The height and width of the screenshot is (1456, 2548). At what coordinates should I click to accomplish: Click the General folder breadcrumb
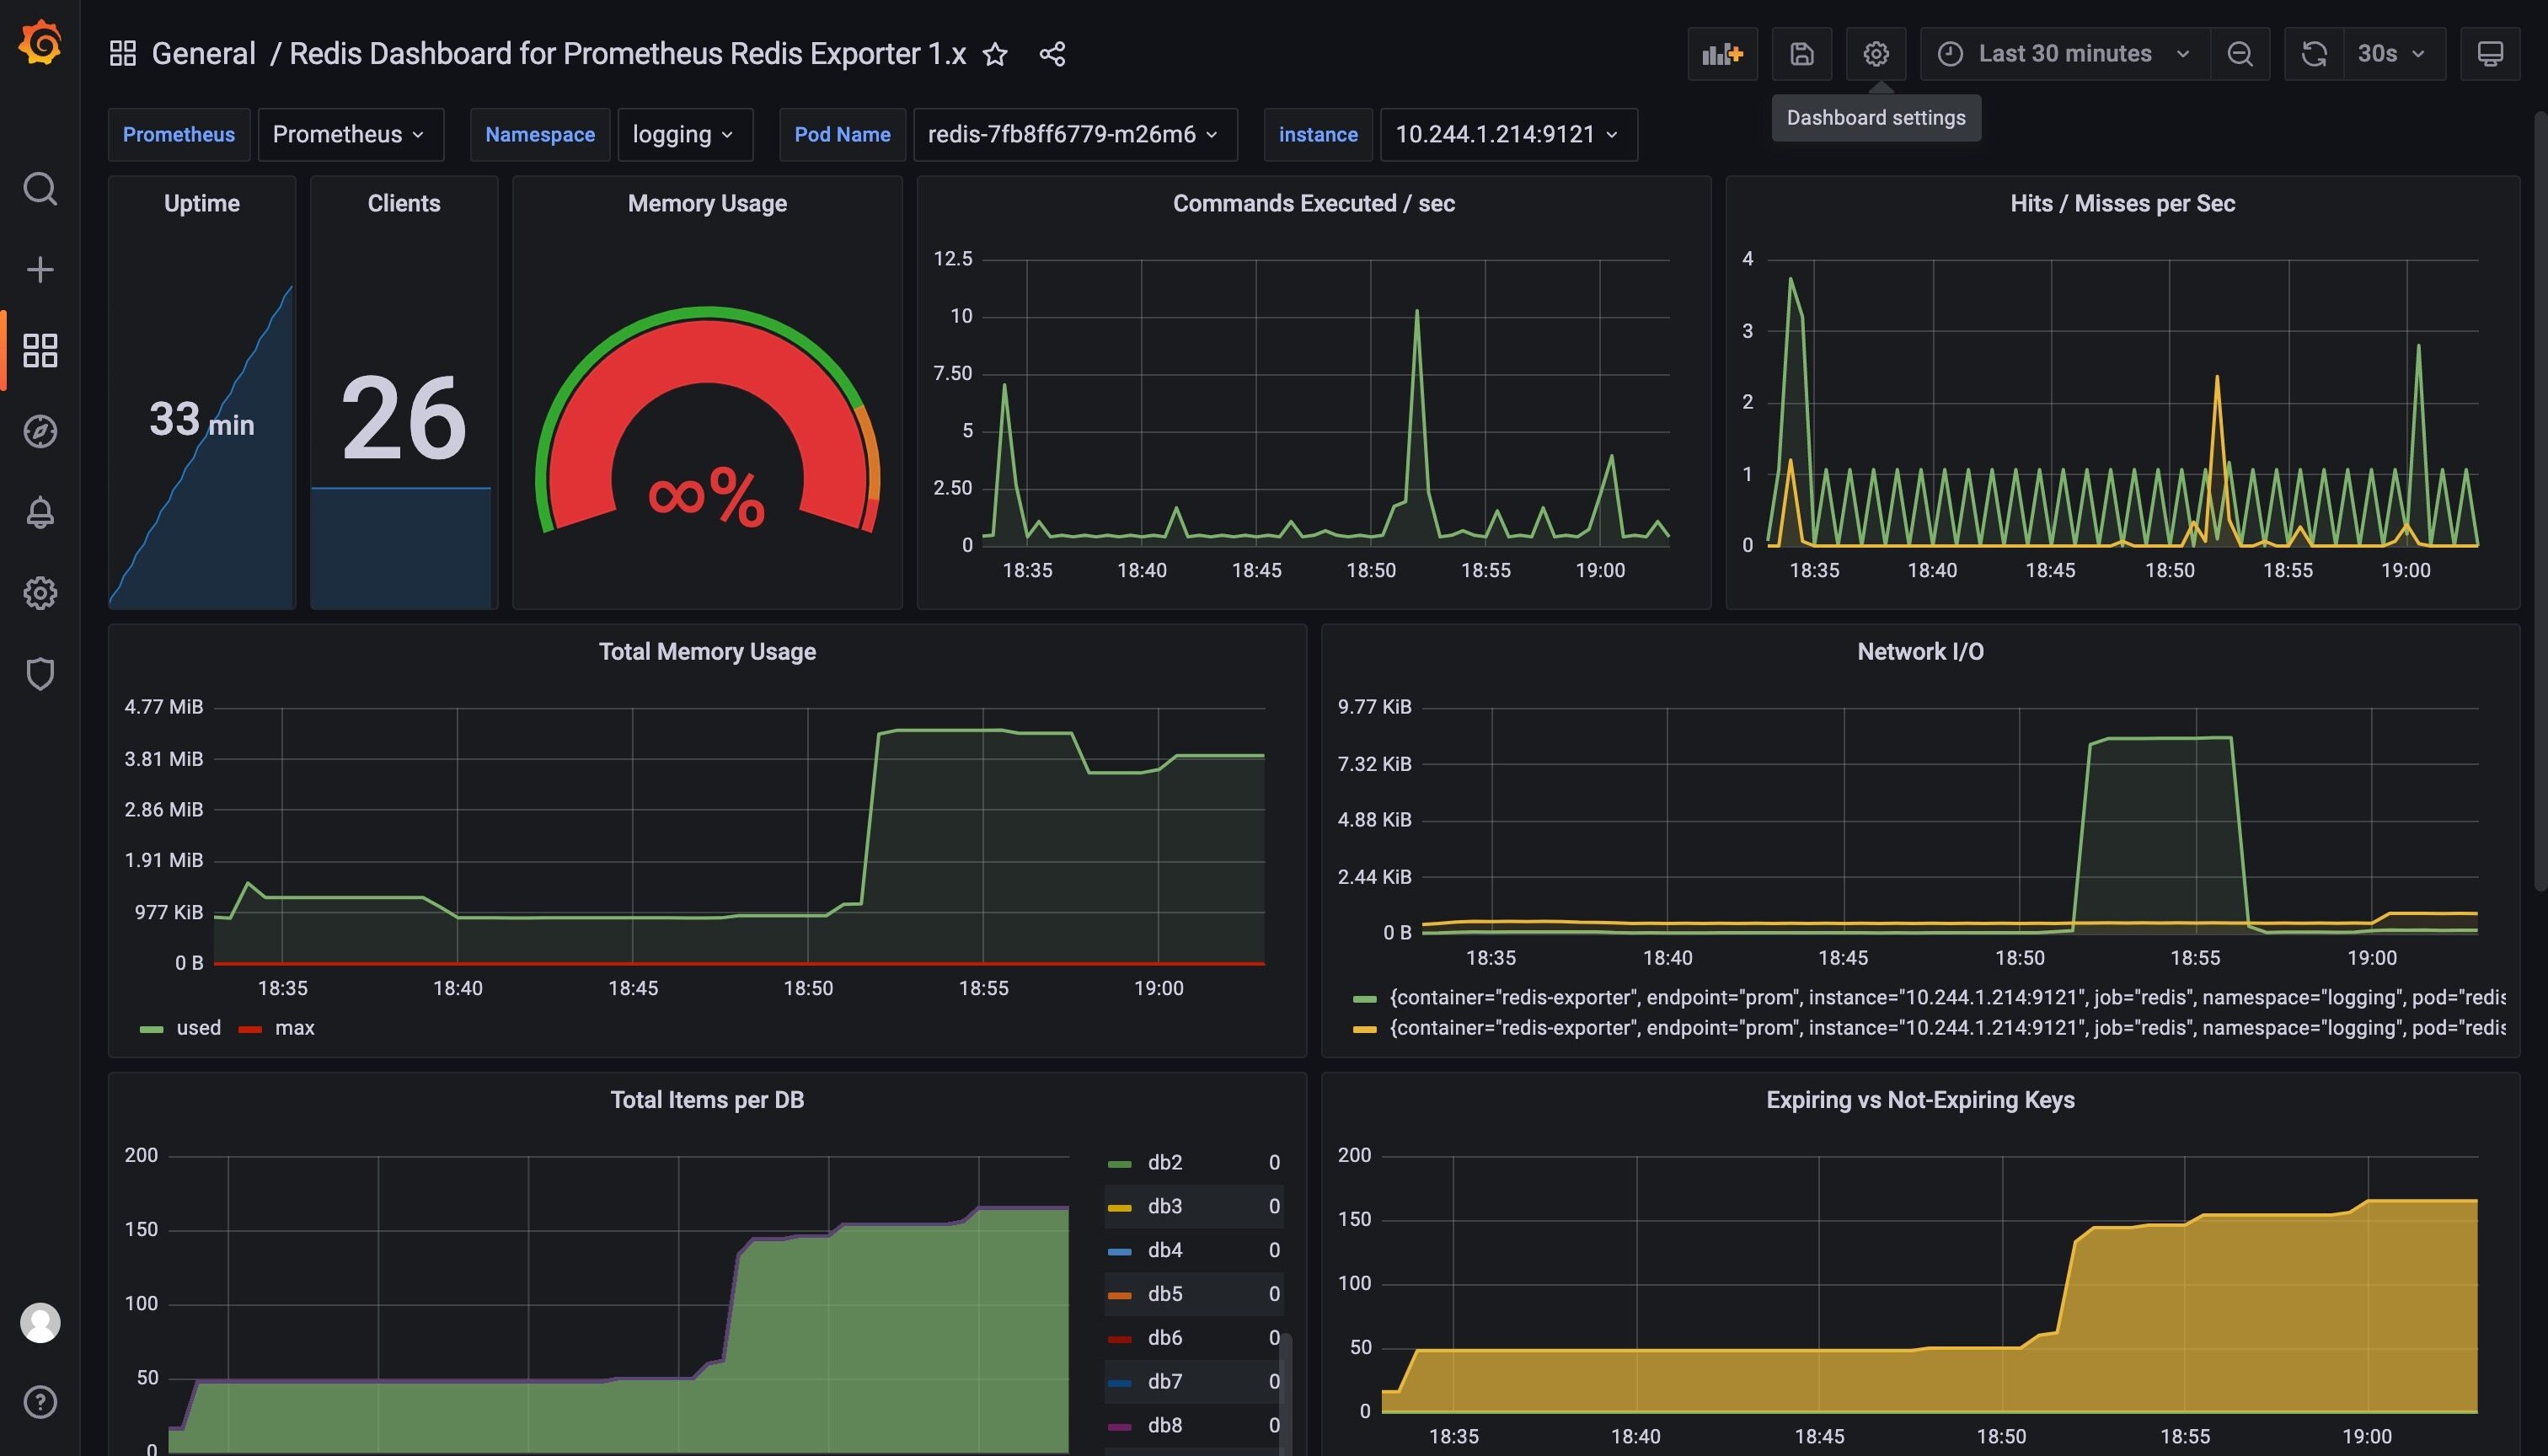coord(203,53)
